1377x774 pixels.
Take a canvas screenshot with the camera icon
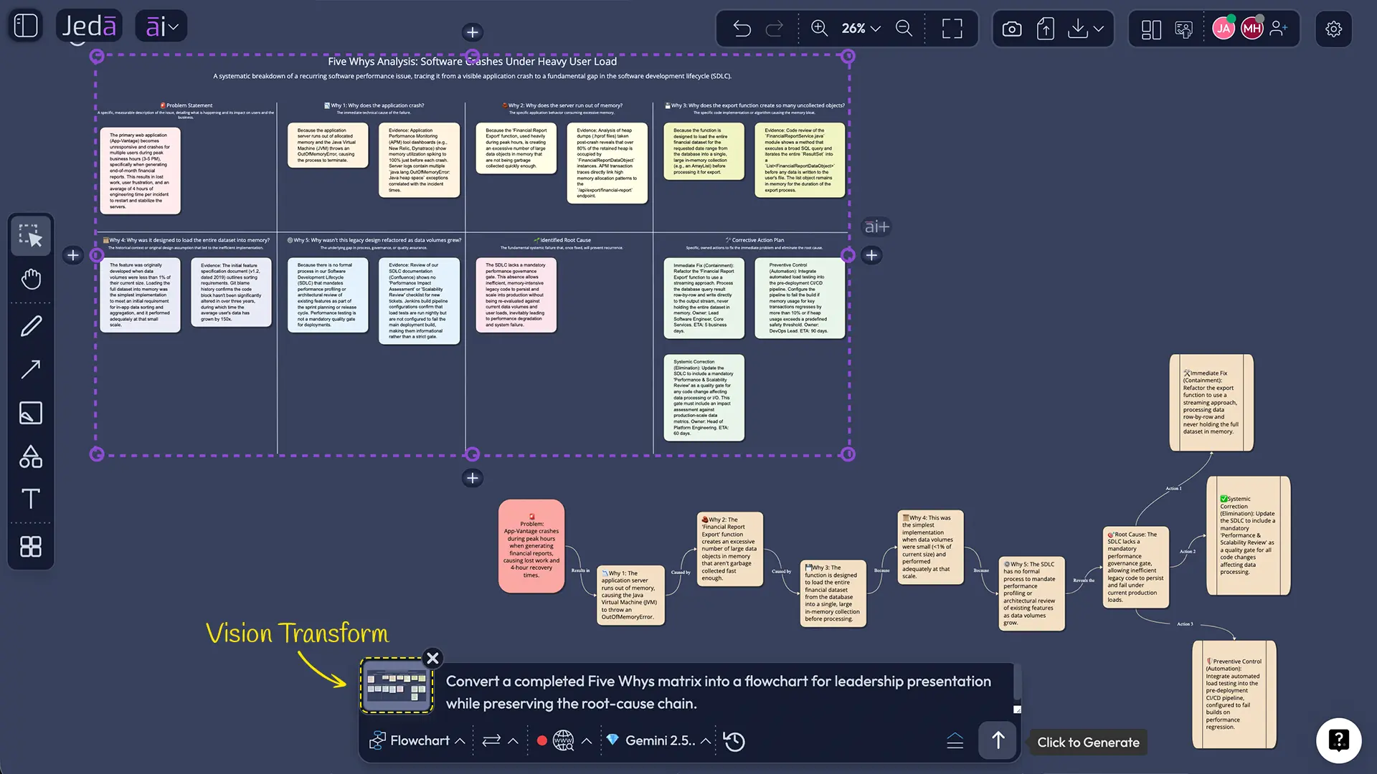pos(1012,29)
